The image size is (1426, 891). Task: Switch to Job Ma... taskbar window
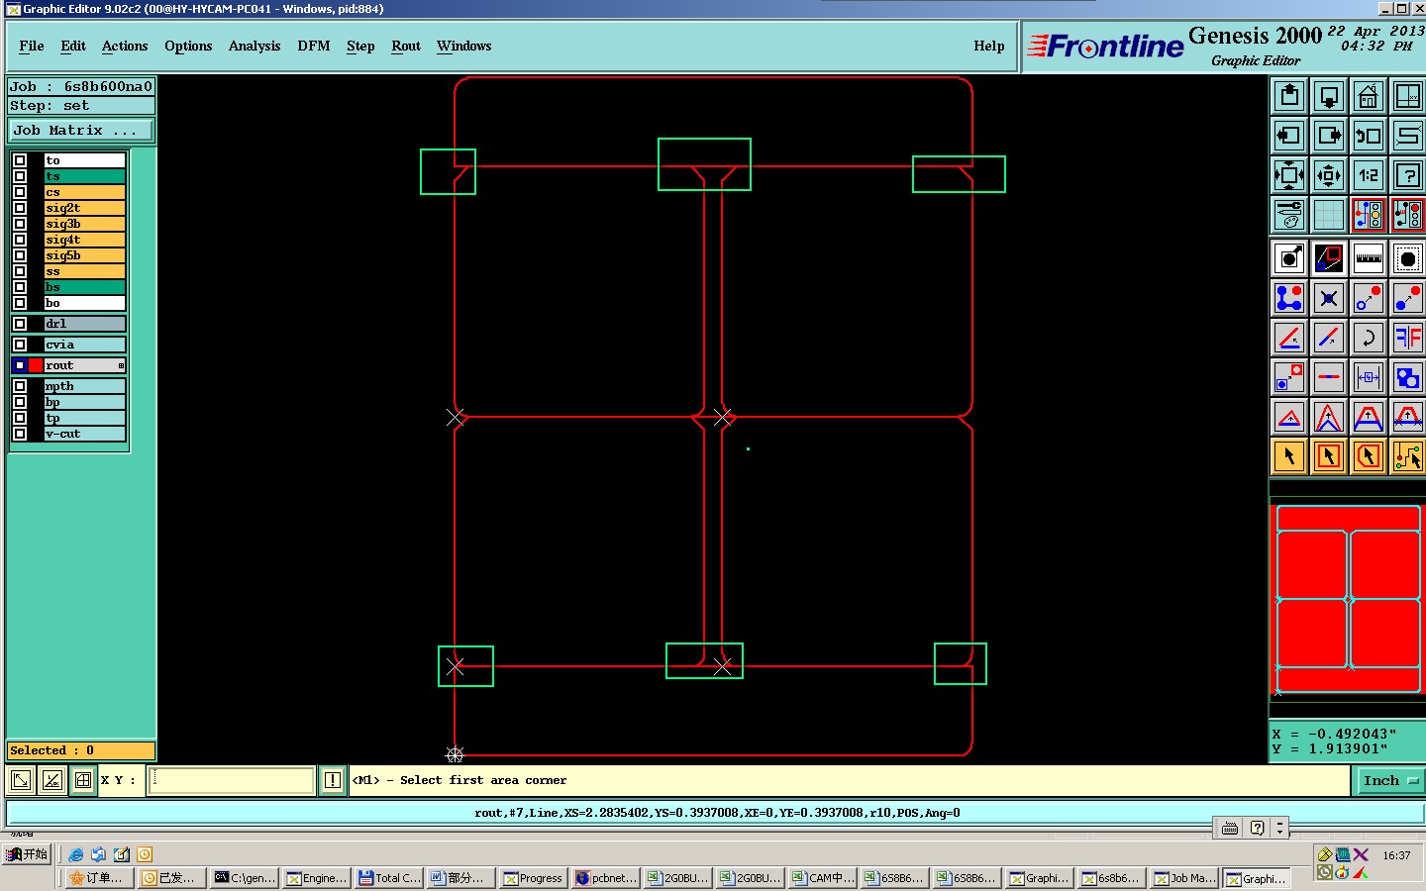(1184, 878)
